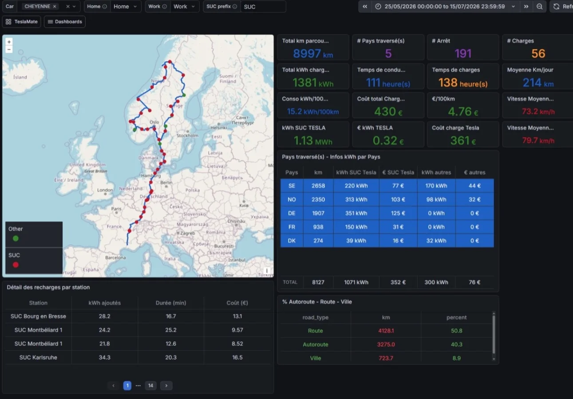This screenshot has height=399, width=573.
Task: Click the Route road type row
Action: coord(386,331)
